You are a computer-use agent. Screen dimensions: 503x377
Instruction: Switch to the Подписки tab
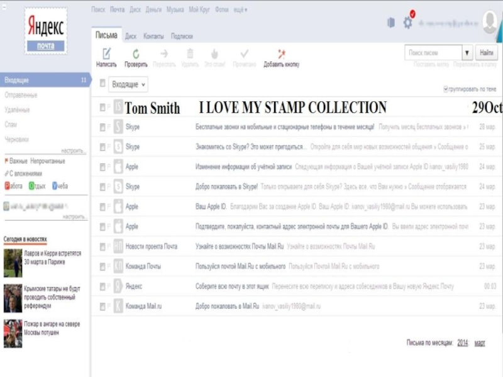[x=182, y=36]
